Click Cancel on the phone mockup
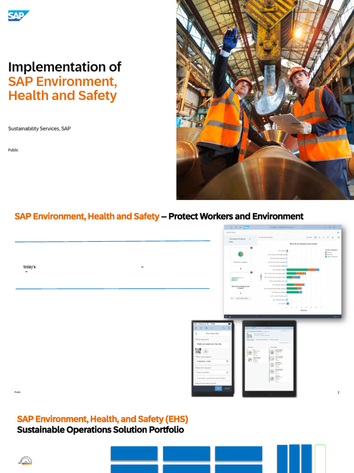Viewport: 354px width, 473px height. point(227,388)
